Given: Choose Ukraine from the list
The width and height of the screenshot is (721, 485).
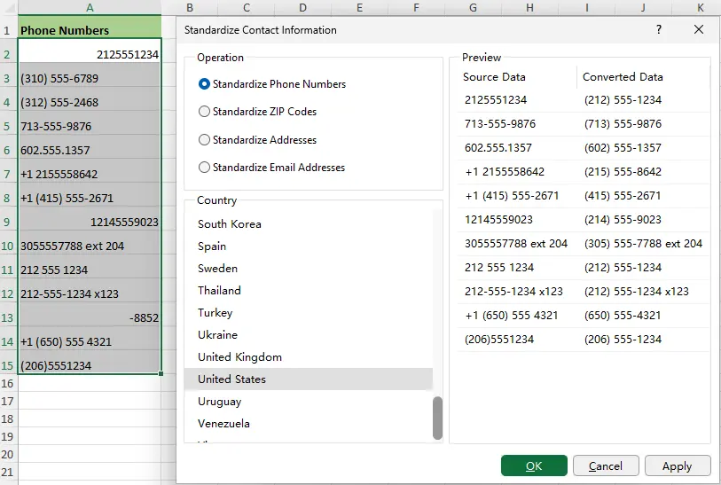Looking at the screenshot, I should pyautogui.click(x=308, y=334).
